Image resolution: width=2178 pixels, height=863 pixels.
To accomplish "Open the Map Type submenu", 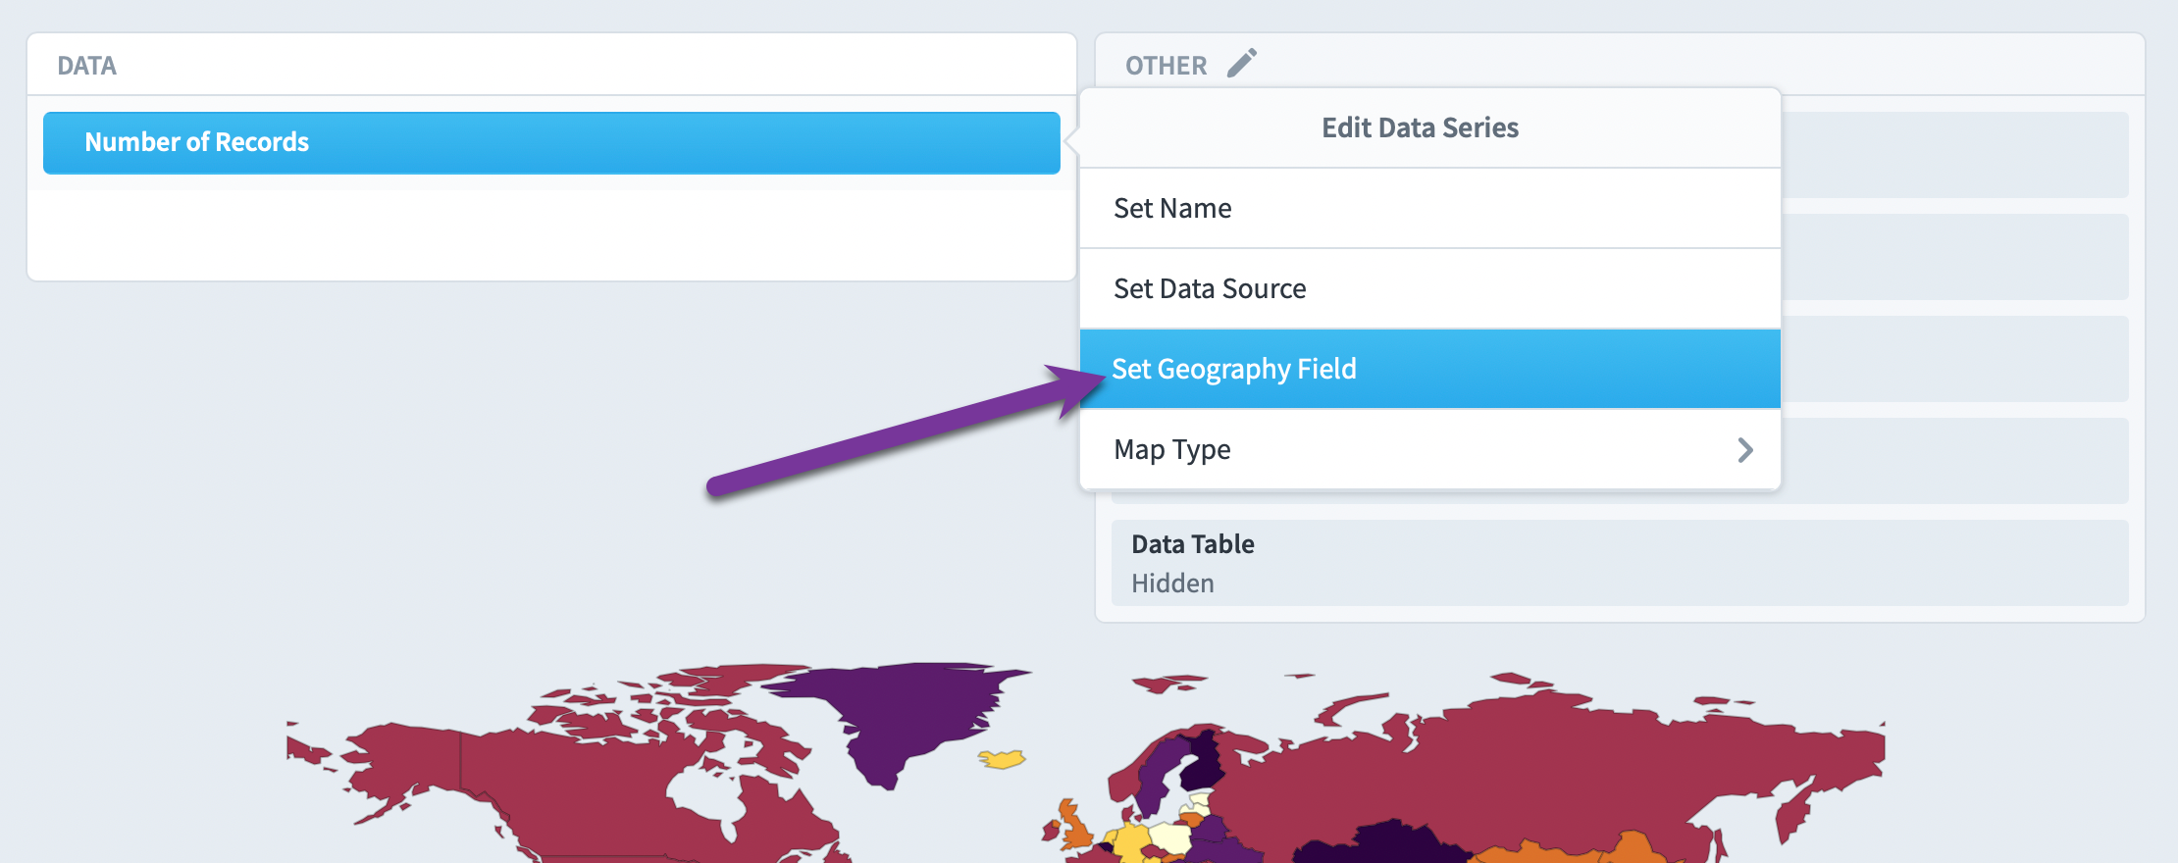I will coord(1429,449).
